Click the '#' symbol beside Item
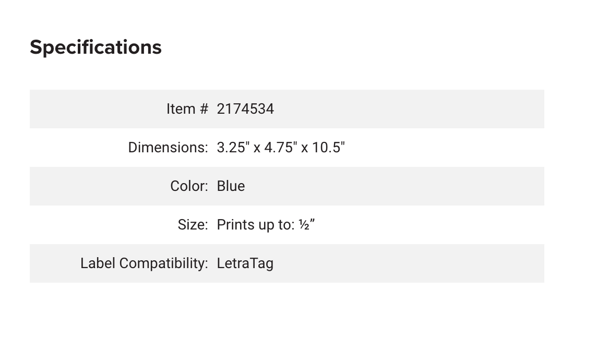 coord(204,109)
